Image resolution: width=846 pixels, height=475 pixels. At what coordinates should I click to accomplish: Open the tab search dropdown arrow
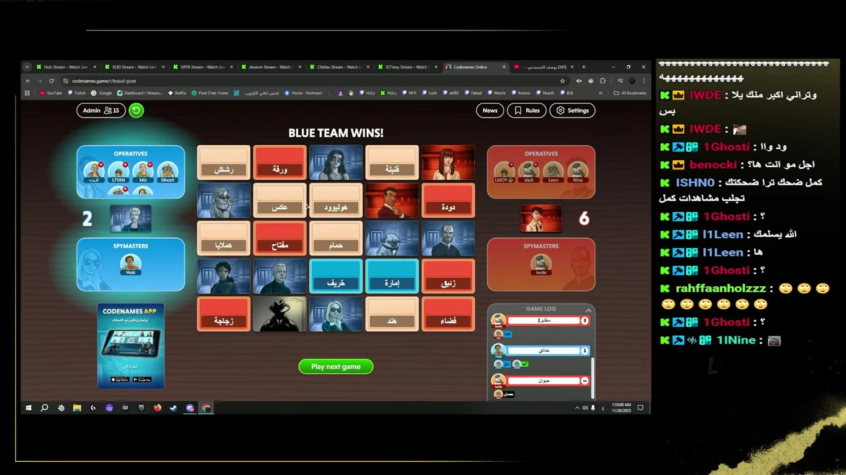tap(27, 67)
